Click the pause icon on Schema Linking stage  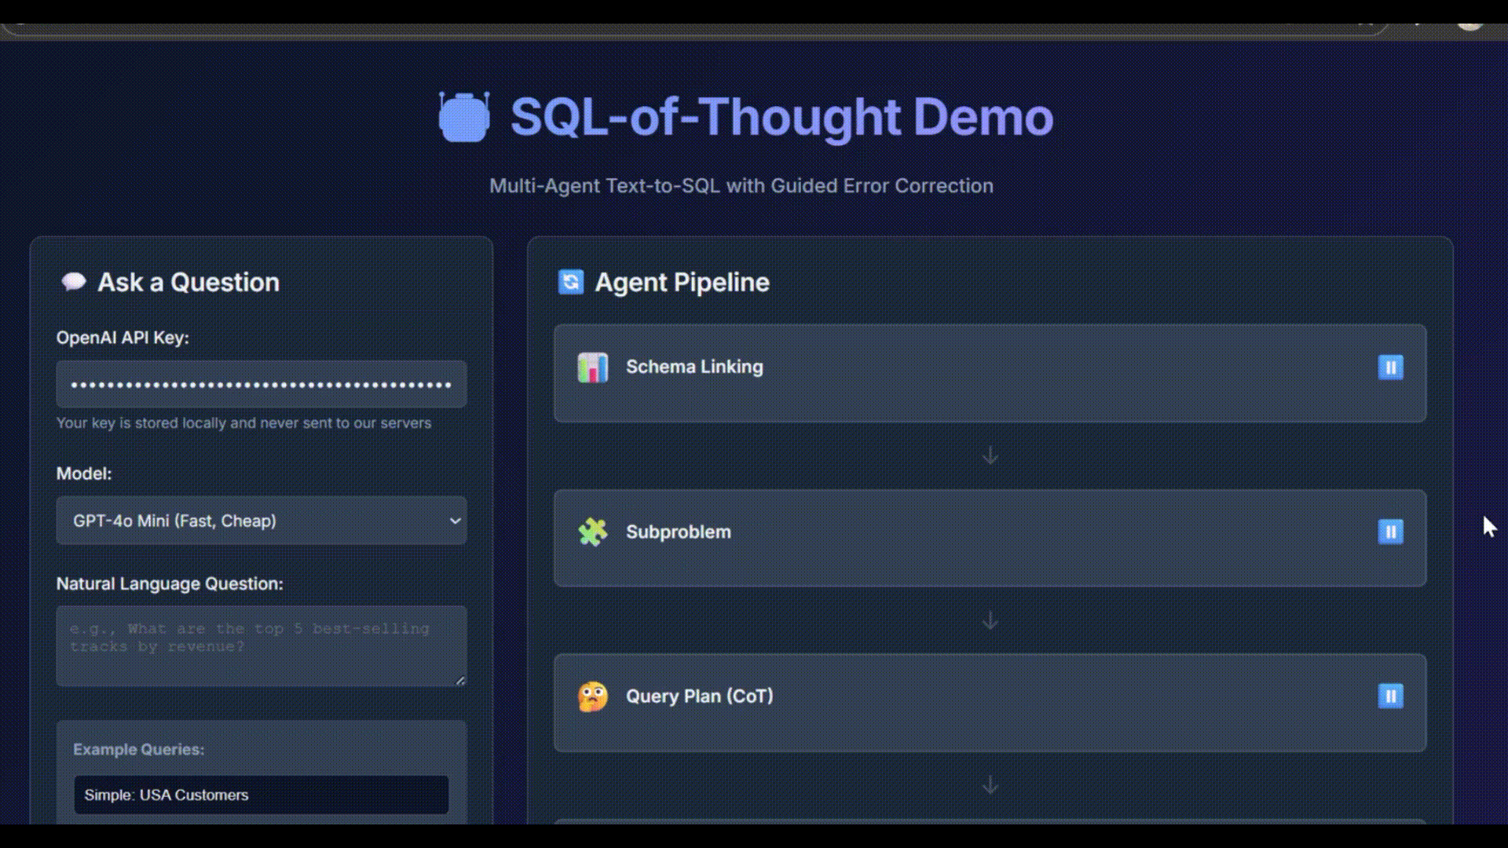click(x=1391, y=367)
